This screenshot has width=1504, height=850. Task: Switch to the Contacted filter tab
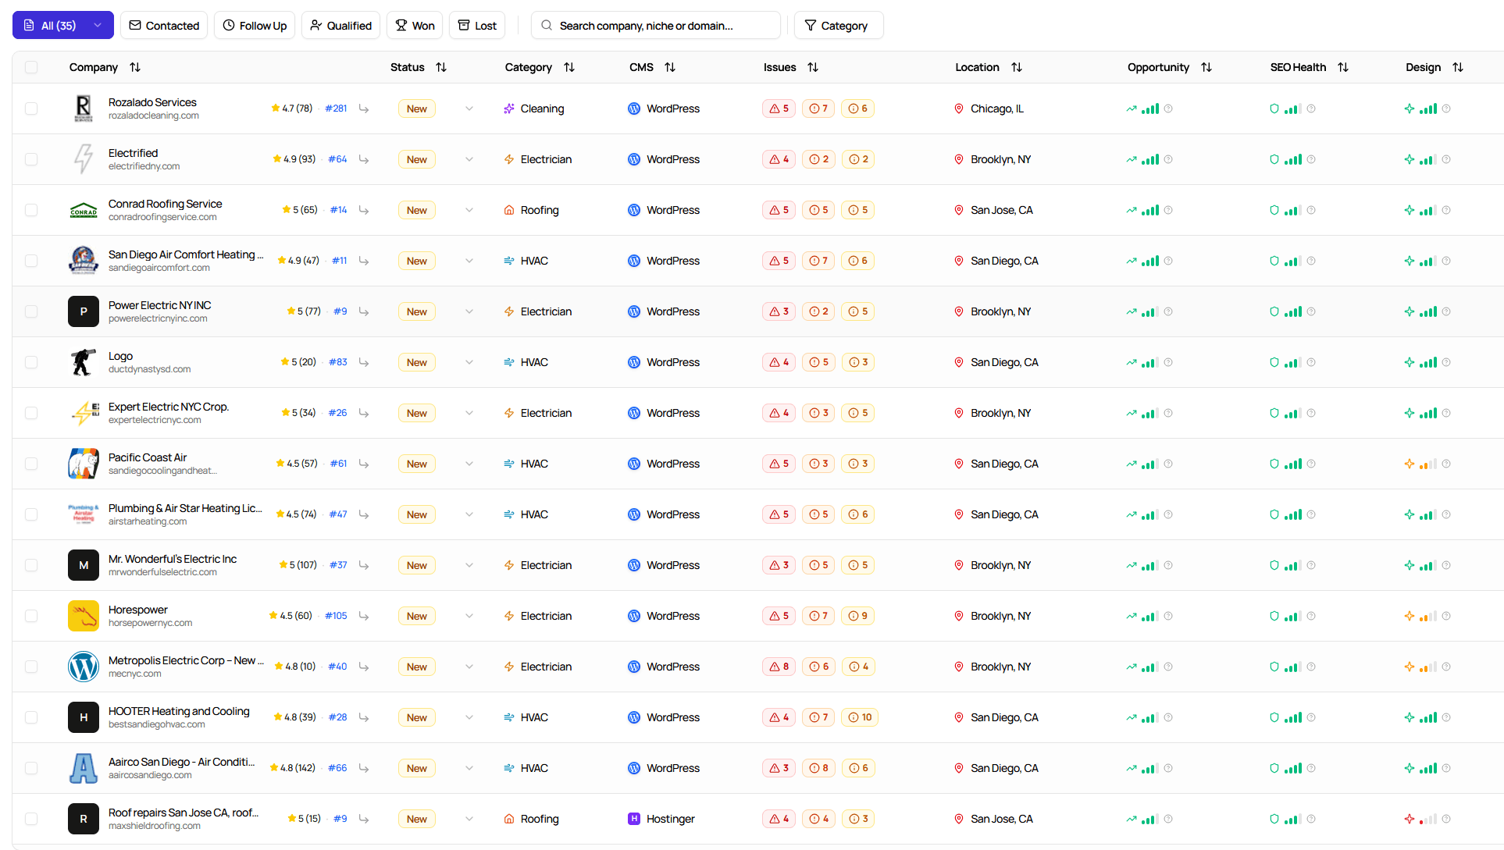coord(163,24)
